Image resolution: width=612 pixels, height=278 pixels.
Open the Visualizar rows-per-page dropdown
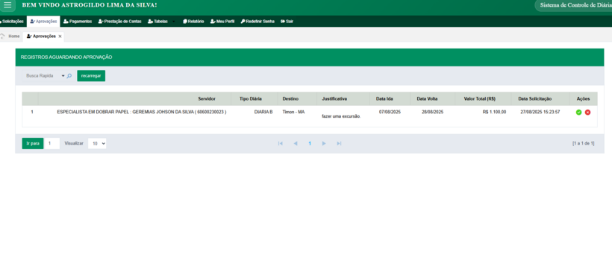pos(97,144)
